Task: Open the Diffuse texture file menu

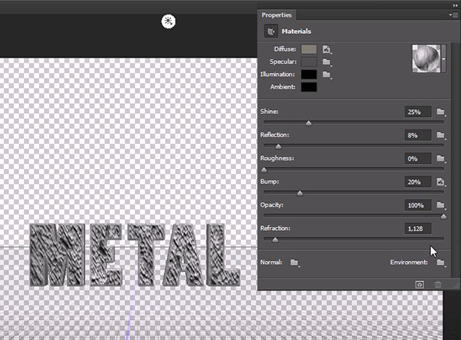Action: 327,49
